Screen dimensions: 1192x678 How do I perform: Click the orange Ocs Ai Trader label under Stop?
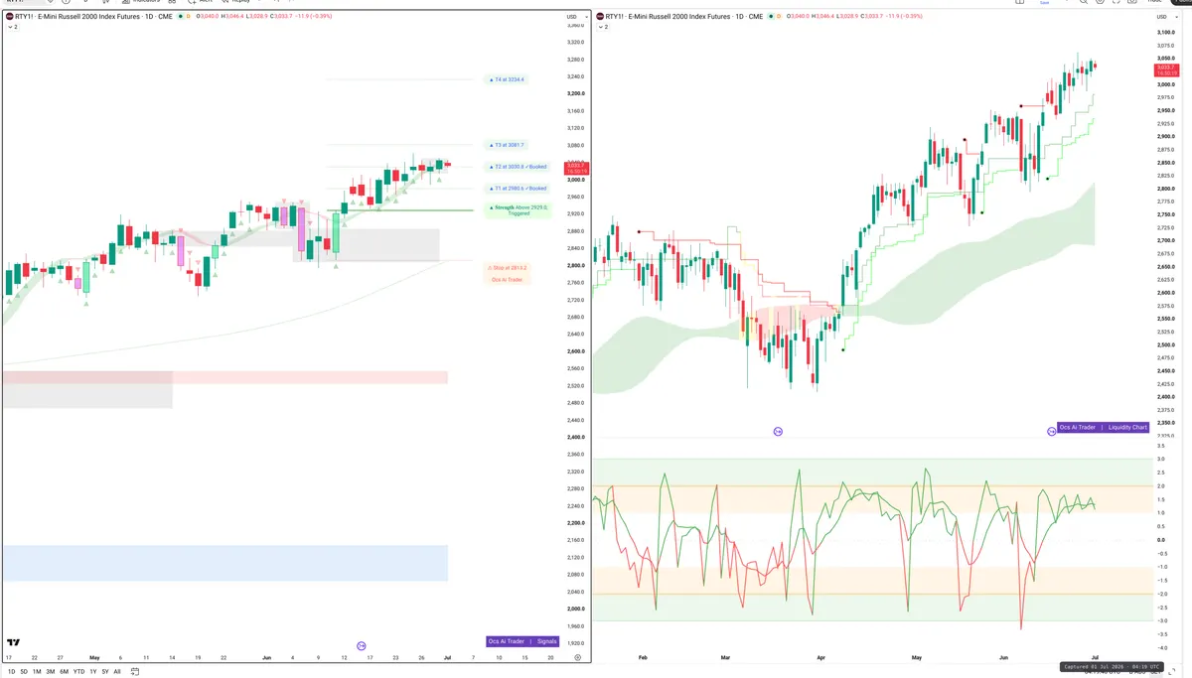(507, 280)
